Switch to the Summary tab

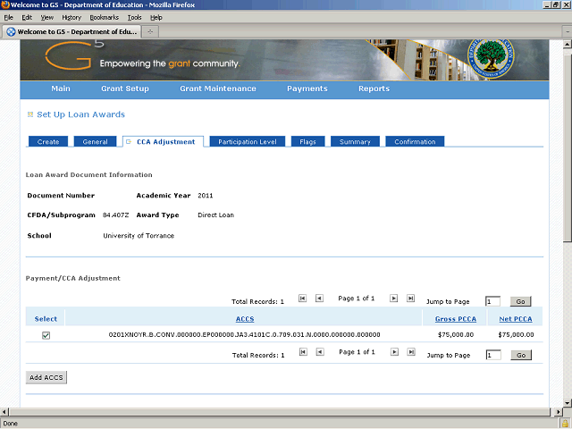coord(355,141)
